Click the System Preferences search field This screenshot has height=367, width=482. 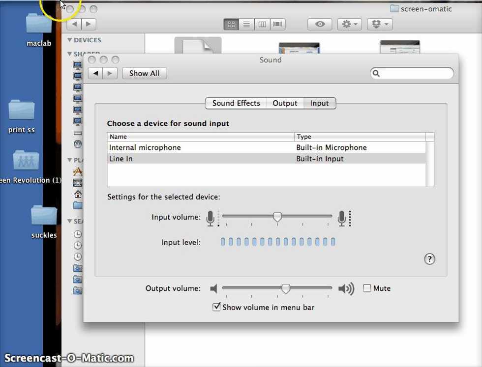coord(416,73)
